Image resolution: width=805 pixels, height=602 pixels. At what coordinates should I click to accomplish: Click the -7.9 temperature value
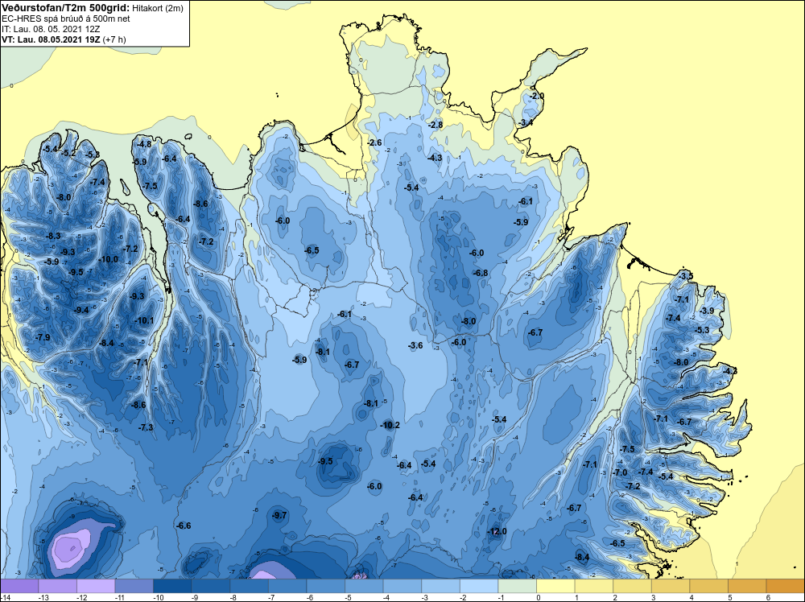[x=43, y=338]
